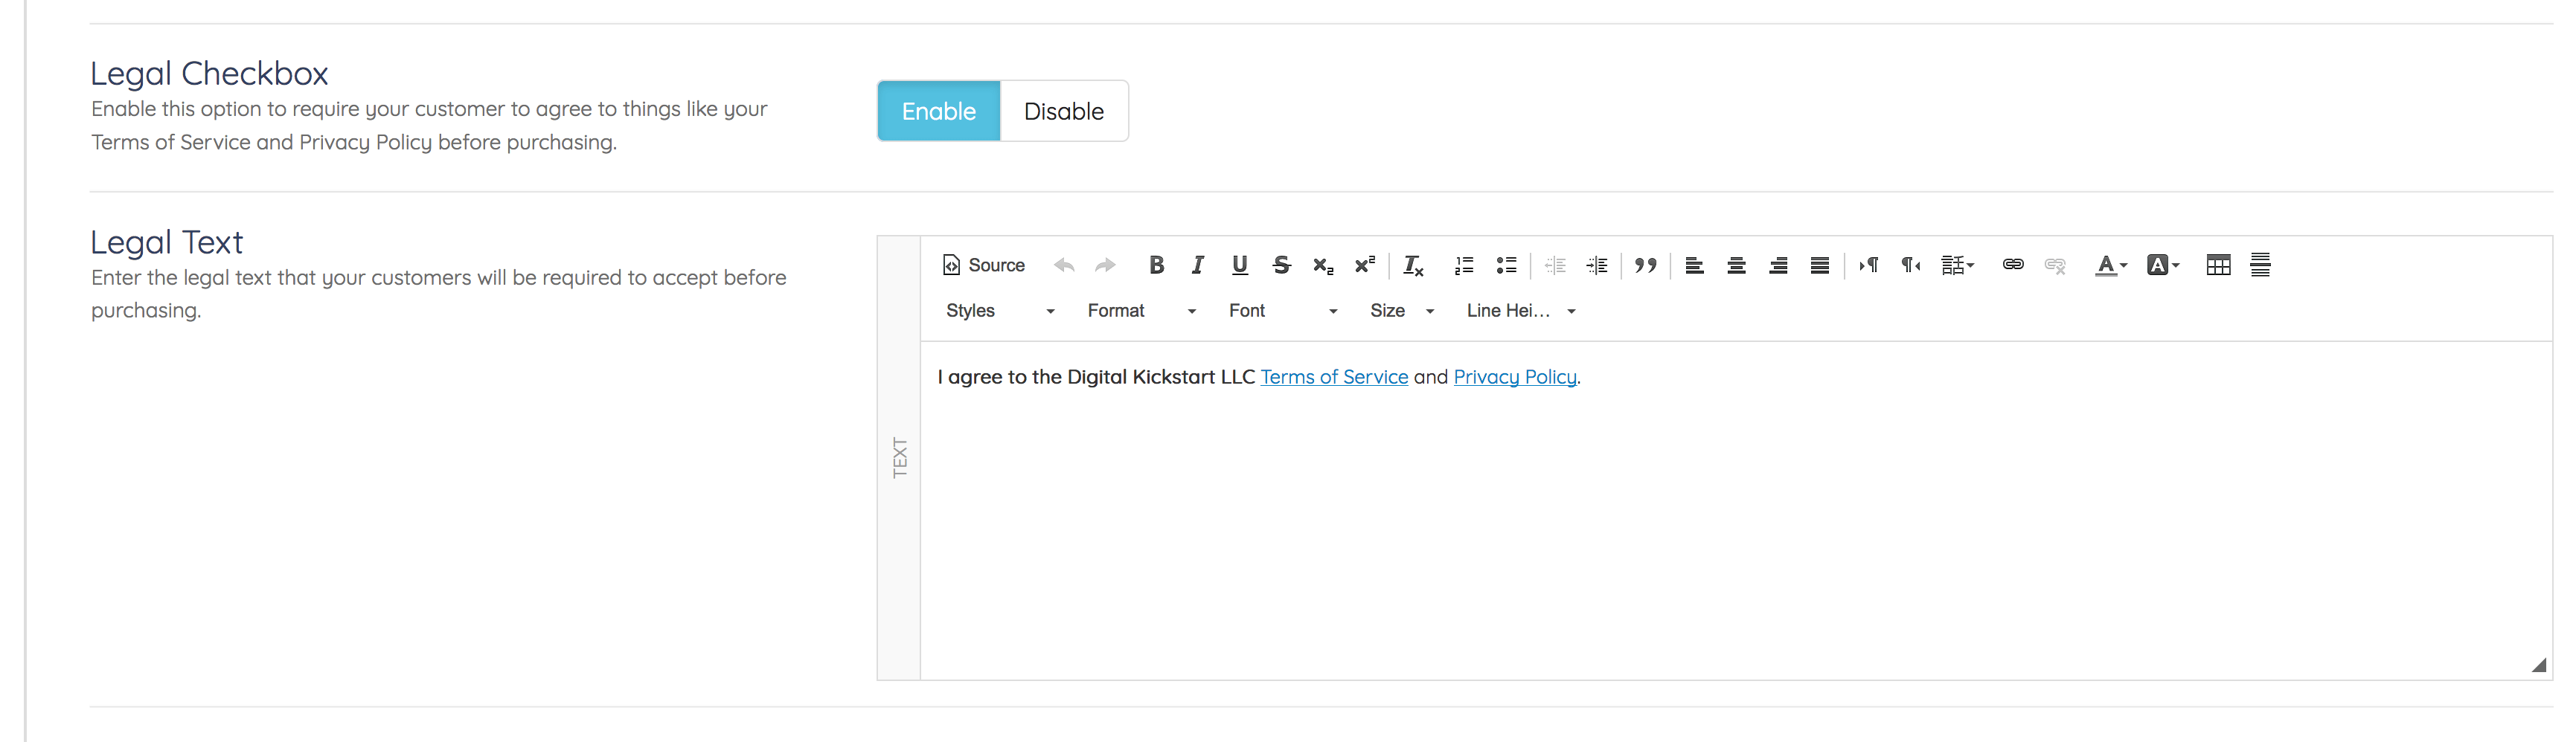2576x742 pixels.
Task: Apply bold formatting
Action: point(1156,265)
